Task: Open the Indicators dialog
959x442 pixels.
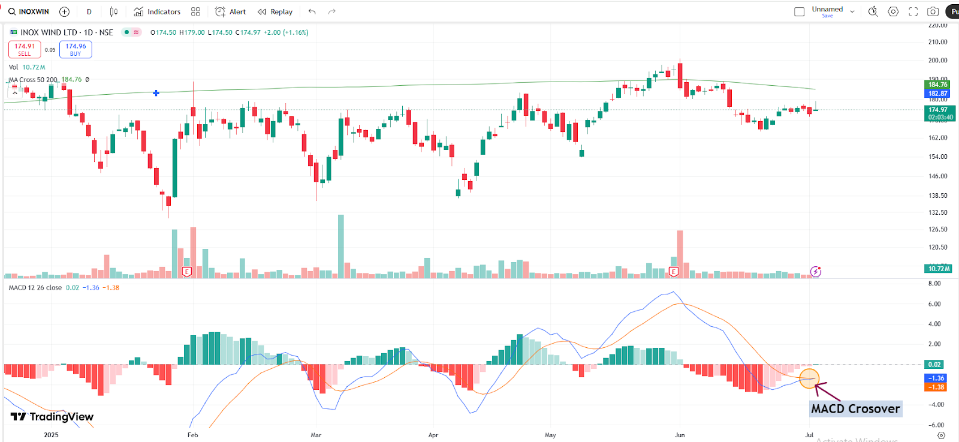Action: pyautogui.click(x=157, y=11)
